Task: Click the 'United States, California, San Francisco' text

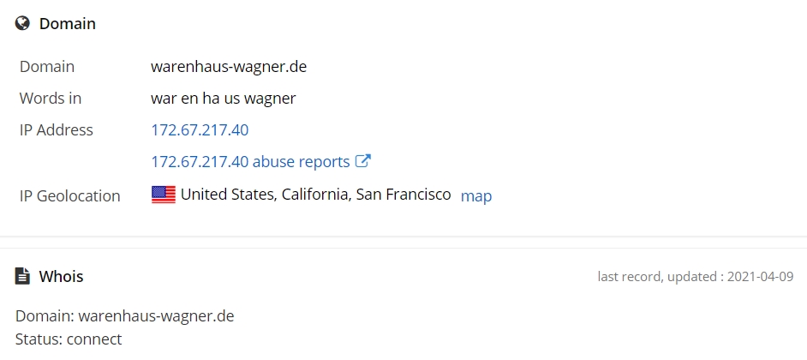Action: [x=316, y=195]
